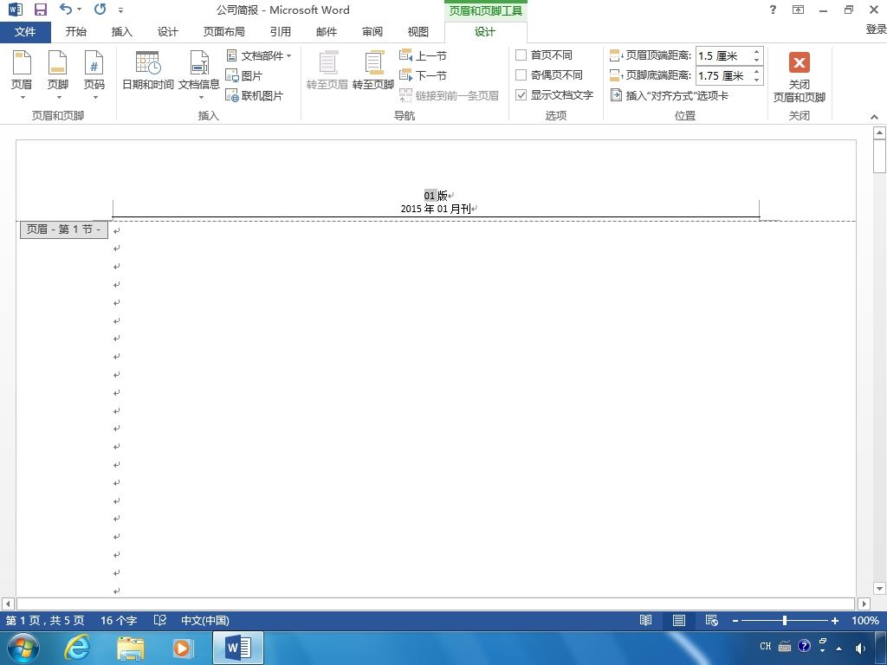Click the CH input language indicator
Image resolution: width=887 pixels, height=665 pixels.
pos(765,646)
